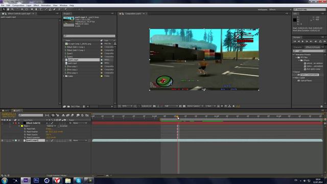Open the Graph Editor icon in timeline
327x184 pixels.
(x=87, y=115)
